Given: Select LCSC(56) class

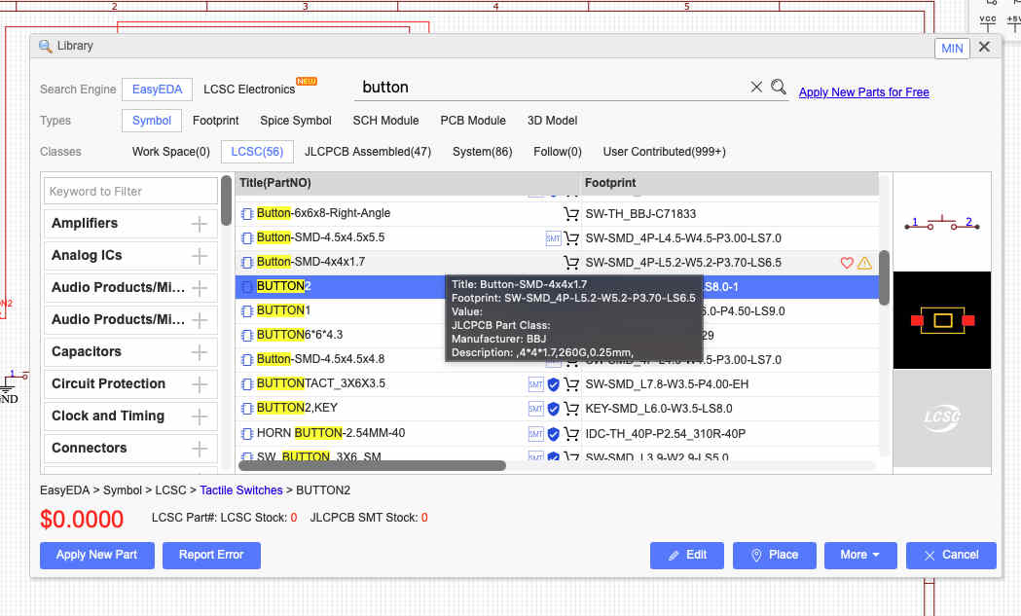Looking at the screenshot, I should point(257,152).
